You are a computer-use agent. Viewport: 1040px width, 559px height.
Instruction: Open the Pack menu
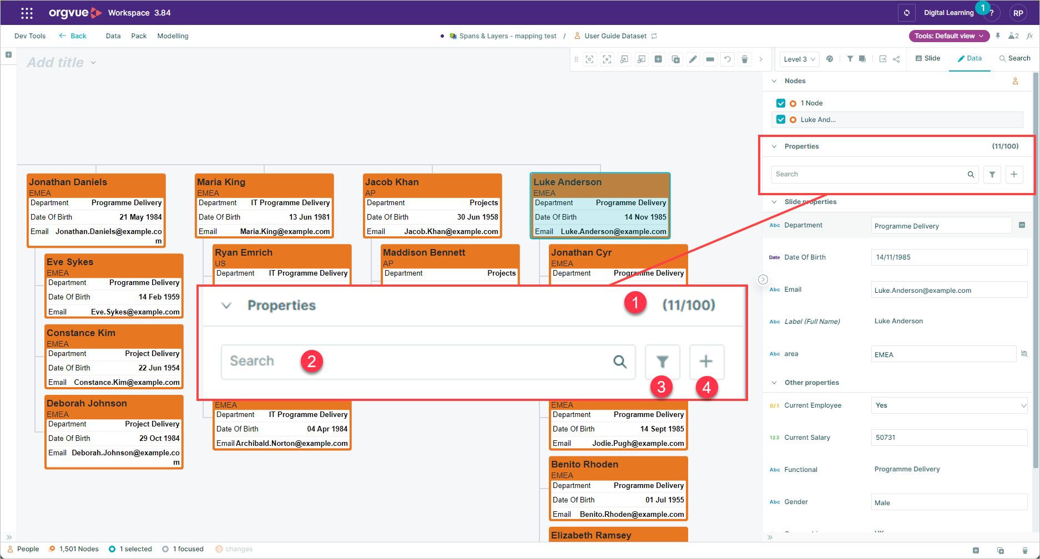pyautogui.click(x=139, y=36)
